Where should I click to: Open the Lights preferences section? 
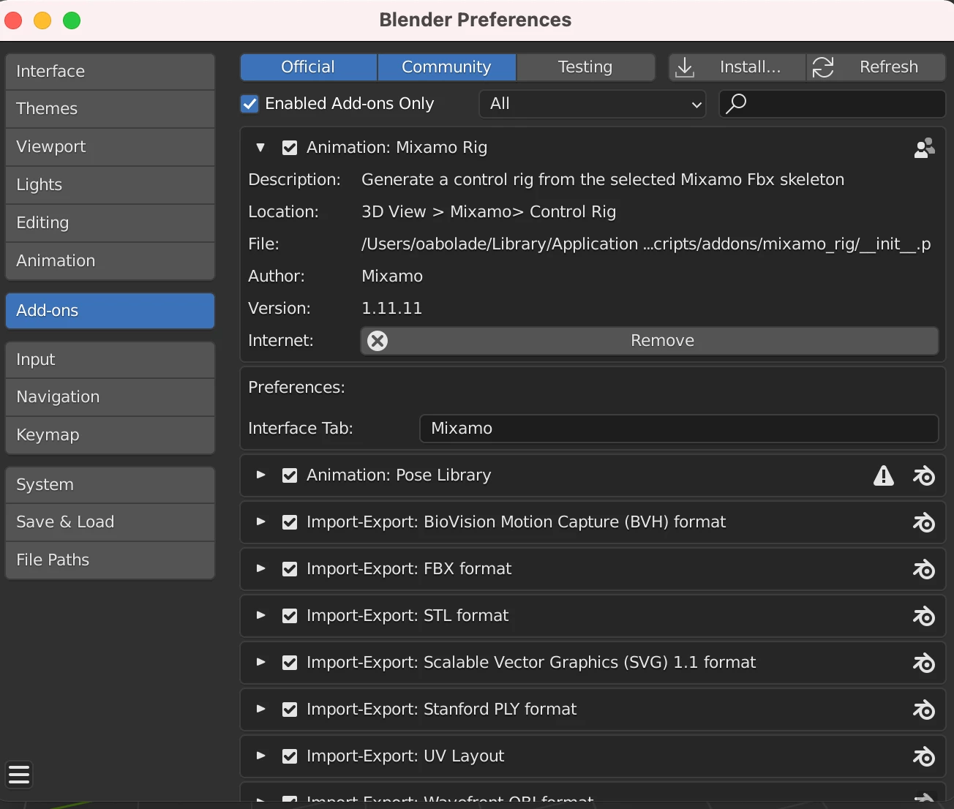(x=110, y=185)
